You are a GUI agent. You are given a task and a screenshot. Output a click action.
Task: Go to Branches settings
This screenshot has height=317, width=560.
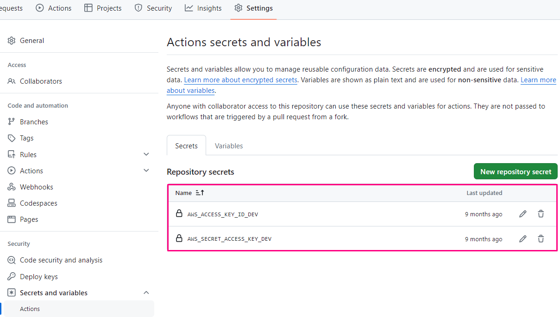pos(34,122)
